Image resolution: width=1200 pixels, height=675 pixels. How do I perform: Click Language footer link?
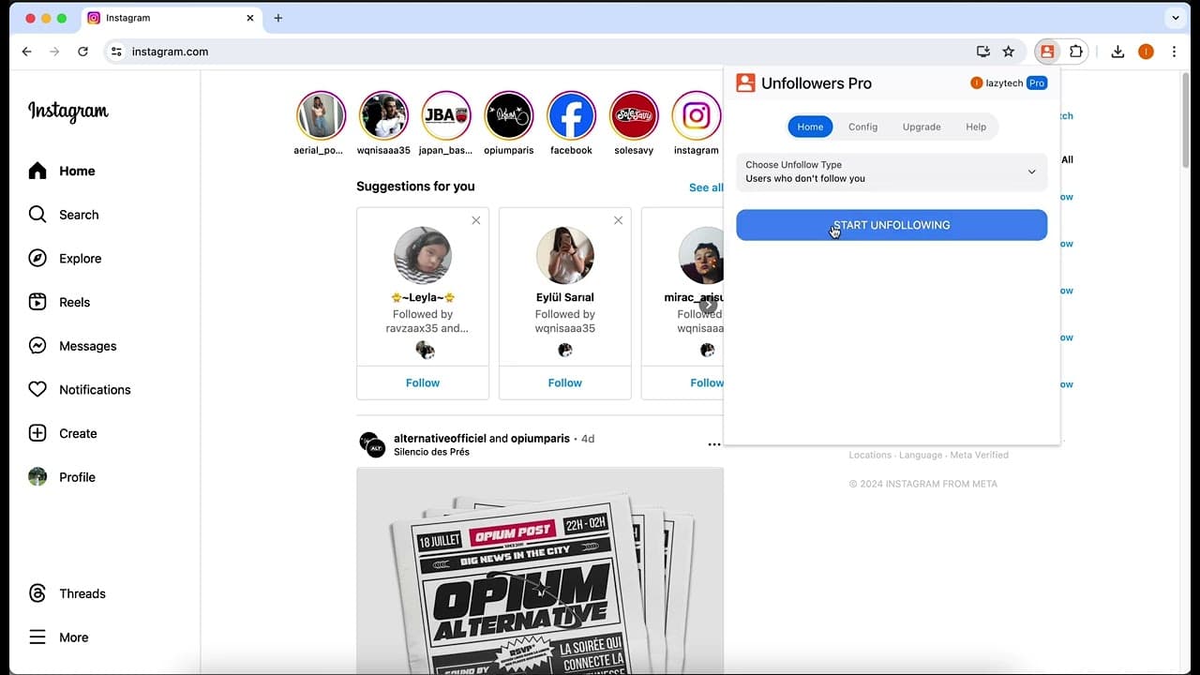(921, 455)
